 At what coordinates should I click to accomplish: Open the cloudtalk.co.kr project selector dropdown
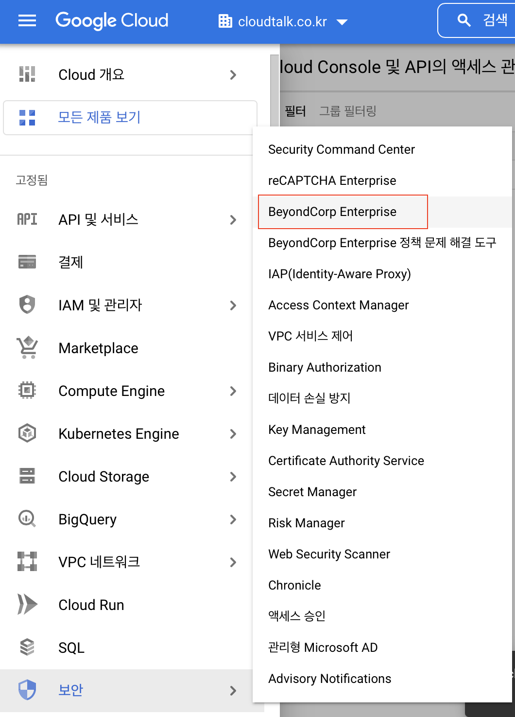coord(283,21)
